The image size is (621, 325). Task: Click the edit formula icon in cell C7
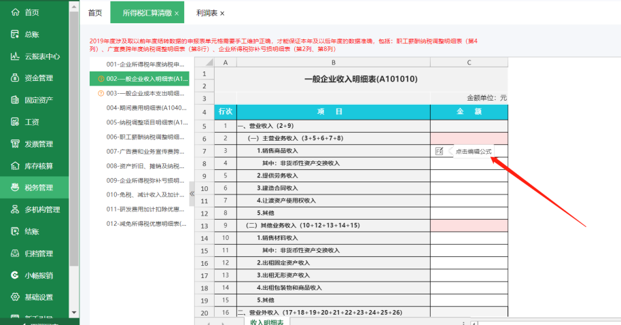439,151
